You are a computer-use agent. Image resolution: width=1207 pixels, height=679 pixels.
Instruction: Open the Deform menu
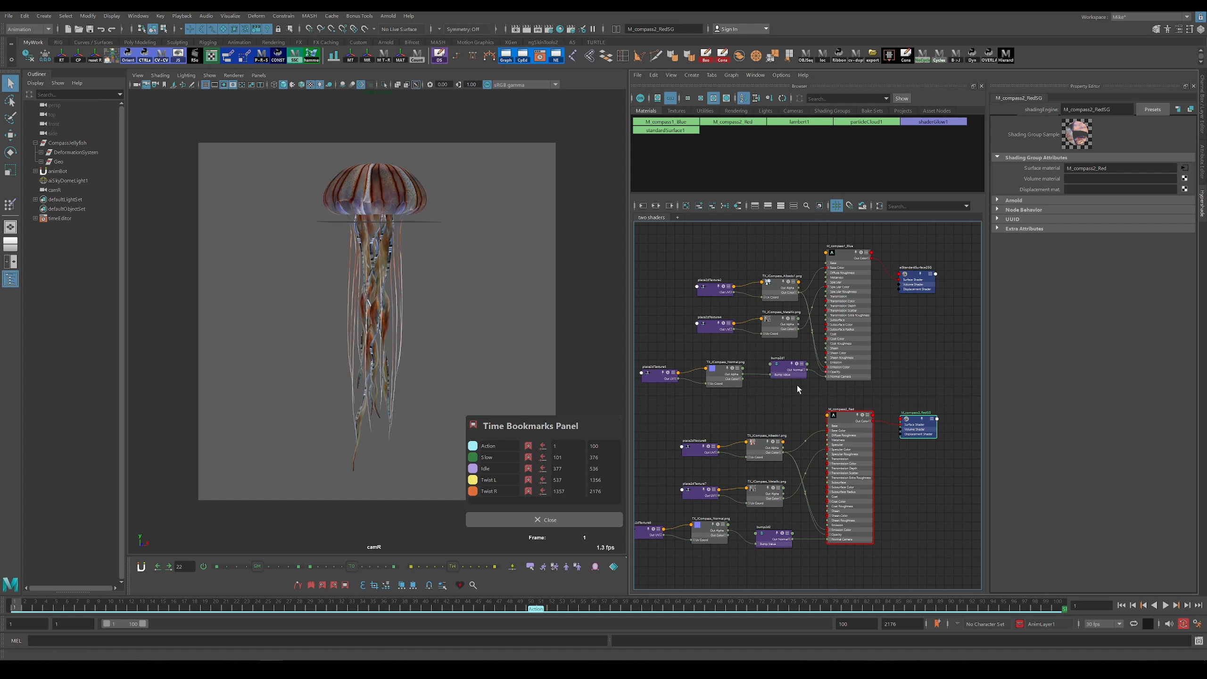click(x=256, y=16)
